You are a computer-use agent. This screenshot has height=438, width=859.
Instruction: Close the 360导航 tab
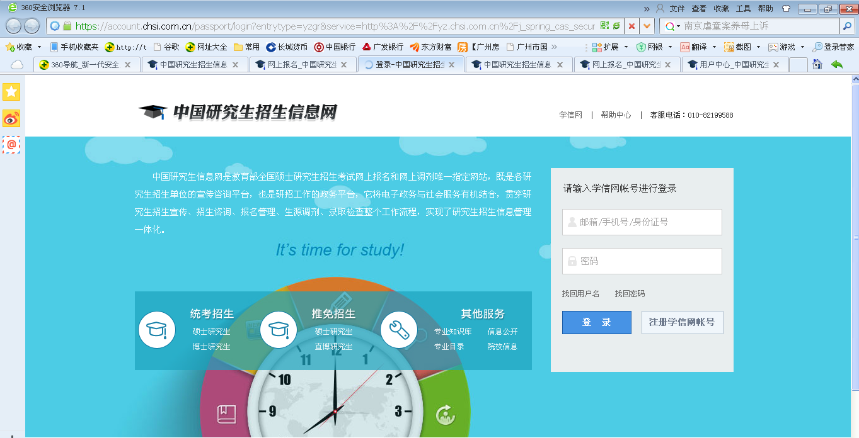128,64
